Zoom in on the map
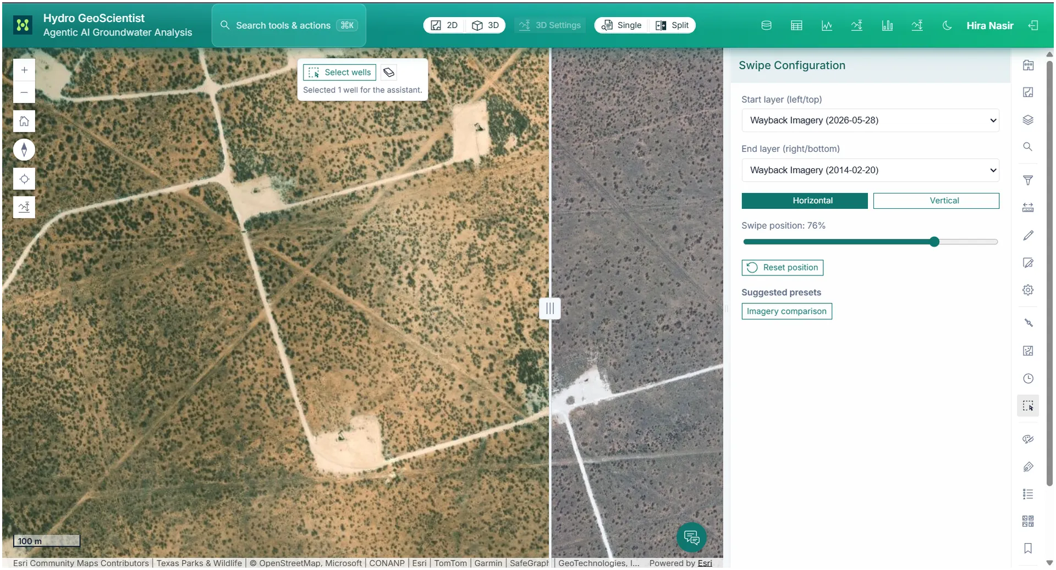The height and width of the screenshot is (570, 1056). (x=24, y=70)
